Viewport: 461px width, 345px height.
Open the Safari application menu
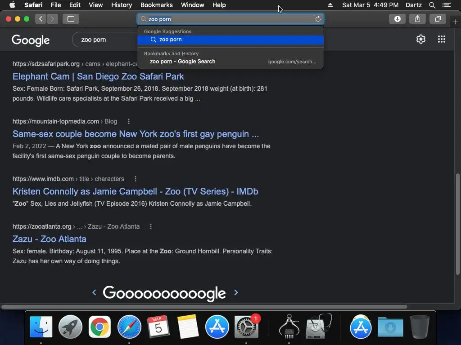33,5
